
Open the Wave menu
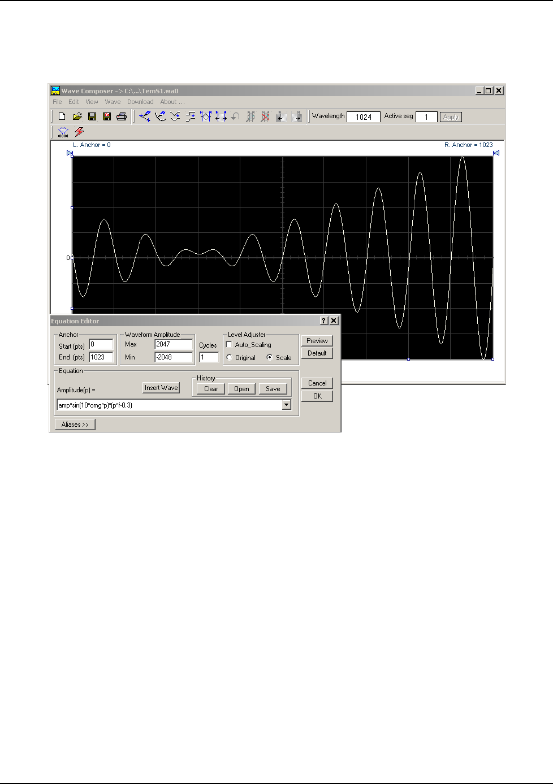point(113,102)
